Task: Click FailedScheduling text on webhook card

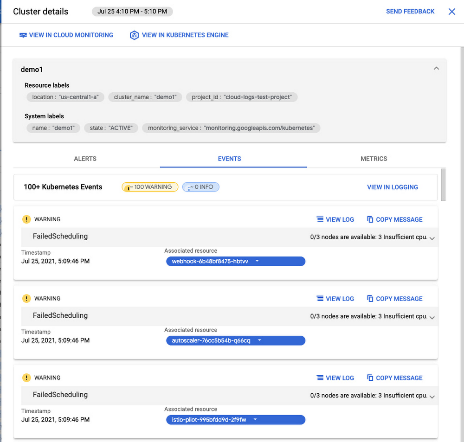Action: tap(60, 237)
